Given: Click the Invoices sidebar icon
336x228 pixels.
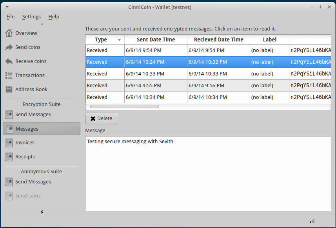Looking at the screenshot, I should click(9, 143).
